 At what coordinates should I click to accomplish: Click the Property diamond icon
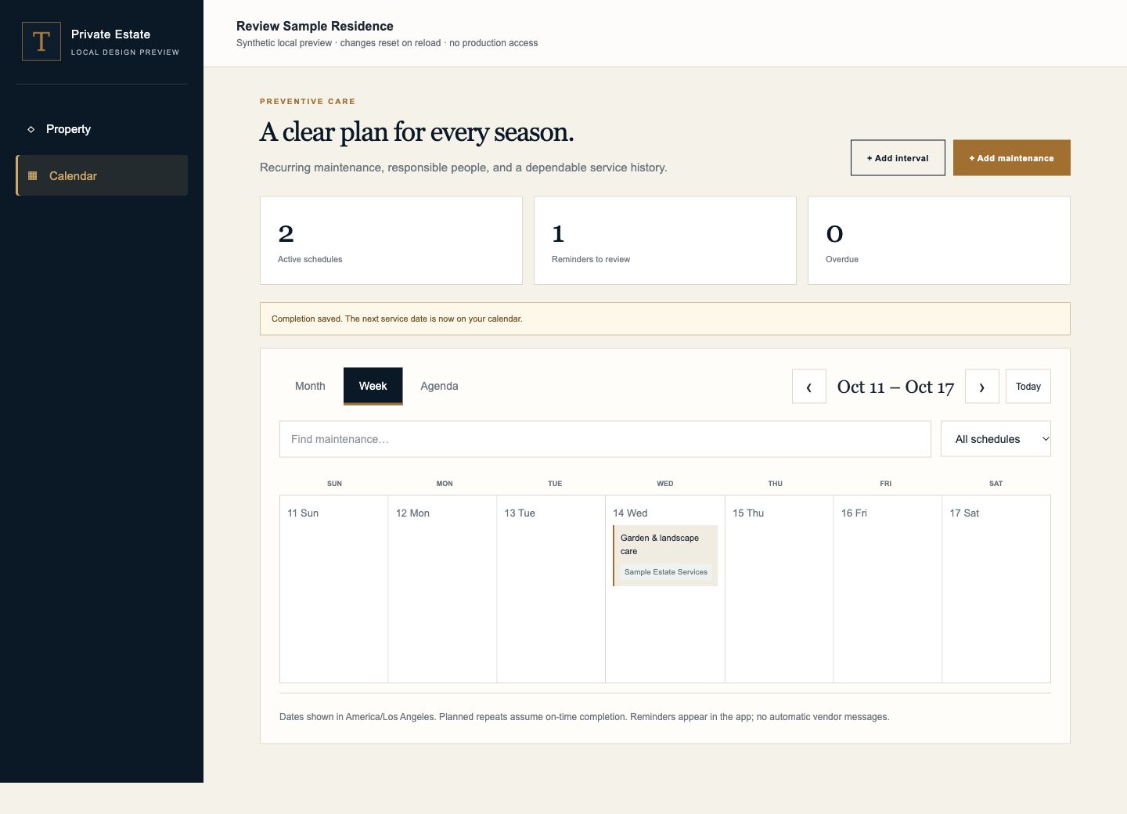tap(31, 129)
